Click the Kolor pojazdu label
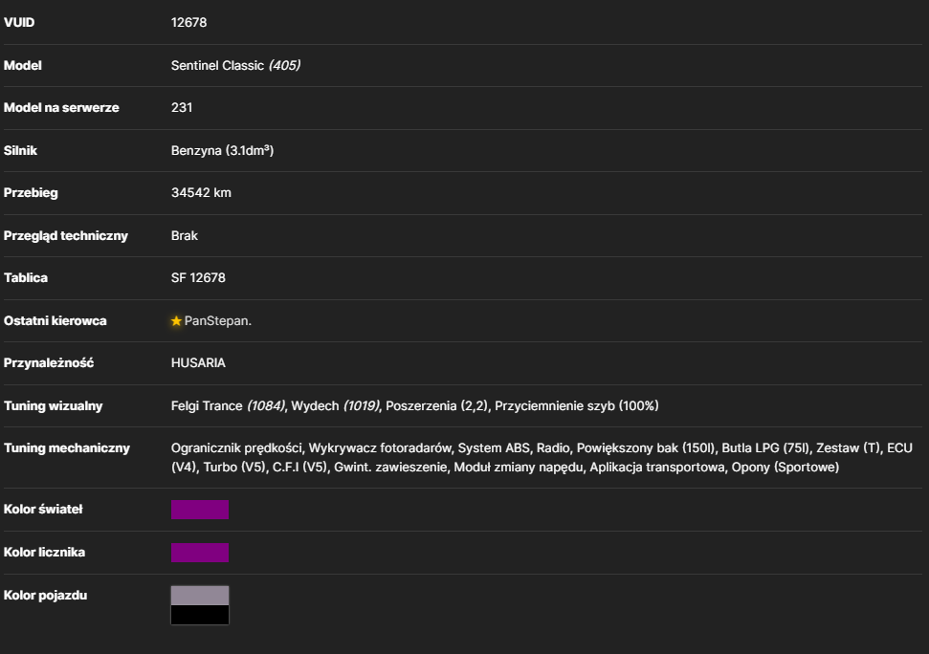 coord(46,596)
